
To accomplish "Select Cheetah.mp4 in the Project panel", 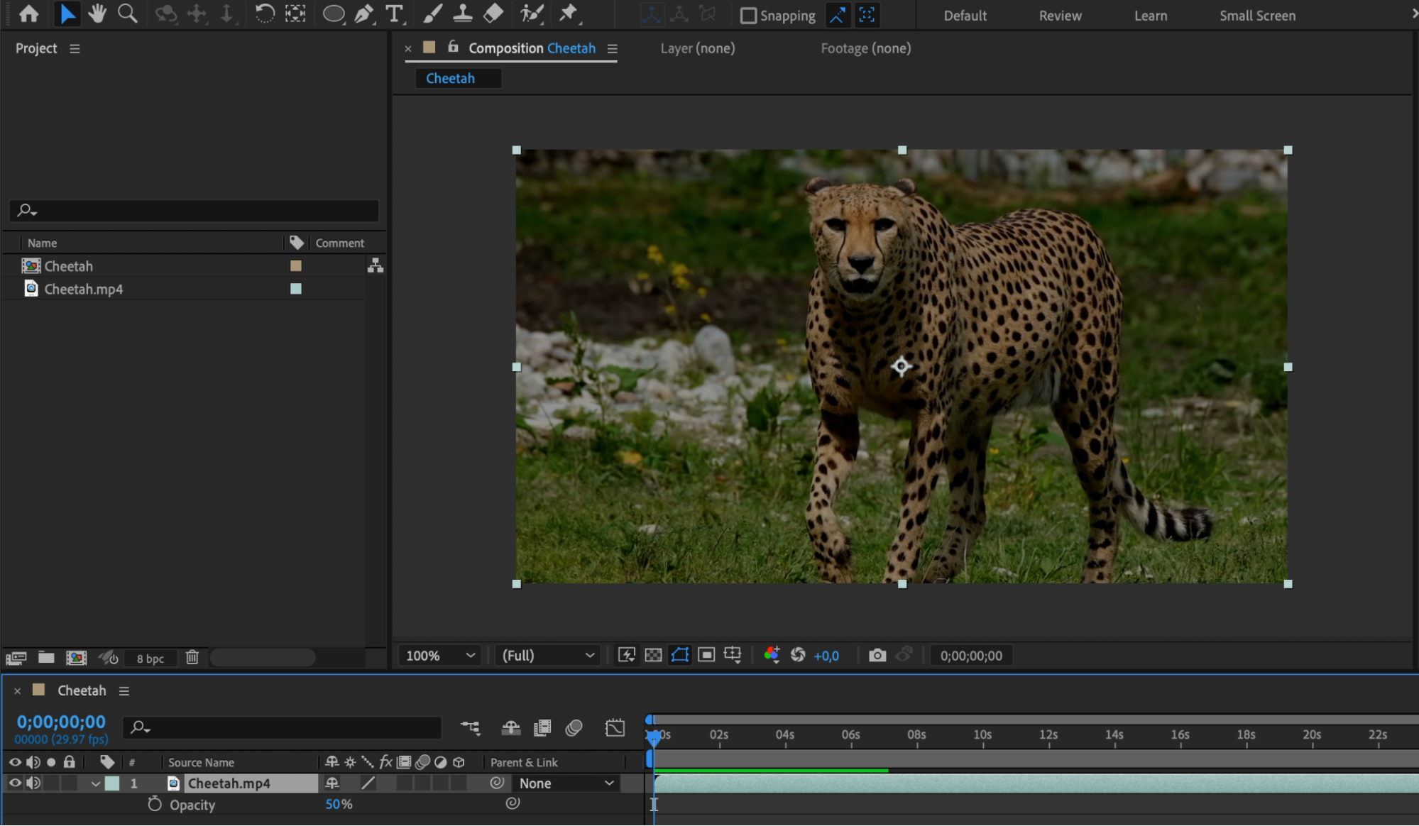I will tap(84, 289).
